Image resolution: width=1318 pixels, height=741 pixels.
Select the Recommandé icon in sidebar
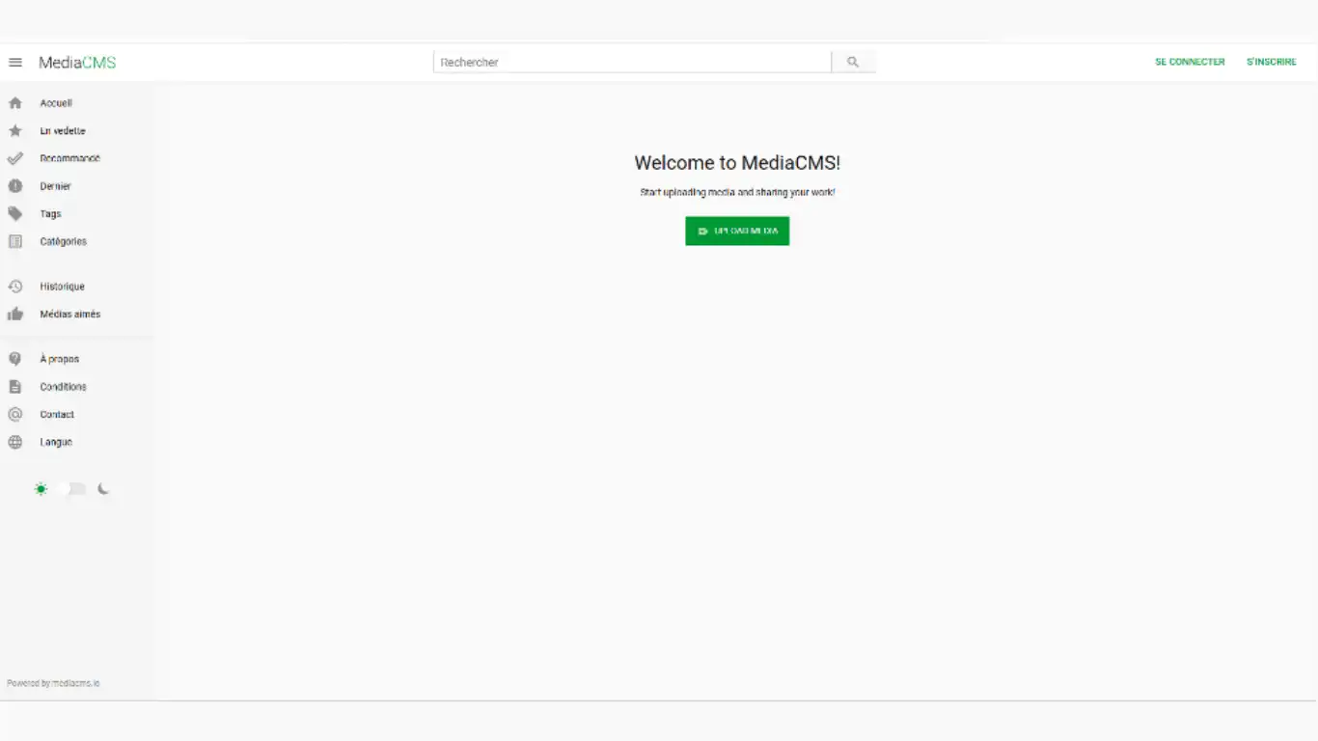coord(14,158)
